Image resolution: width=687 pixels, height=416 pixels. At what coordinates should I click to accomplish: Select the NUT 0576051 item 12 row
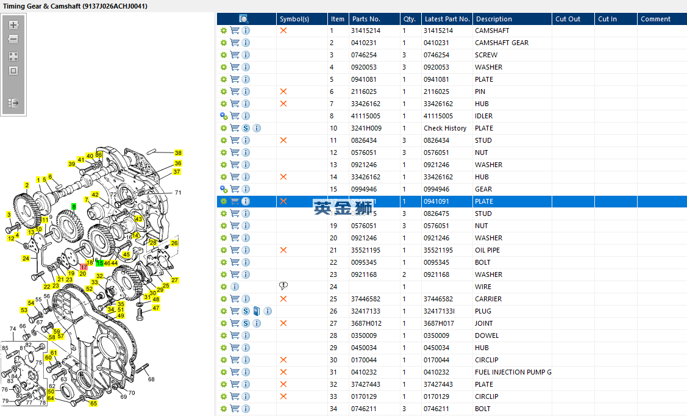click(x=452, y=152)
